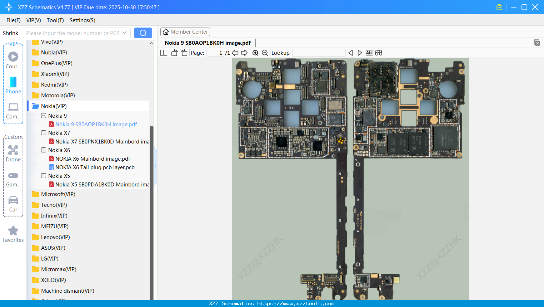Viewport: 544px width, 307px height.
Task: Toggle the Abi whole-word match option
Action: [x=369, y=53]
